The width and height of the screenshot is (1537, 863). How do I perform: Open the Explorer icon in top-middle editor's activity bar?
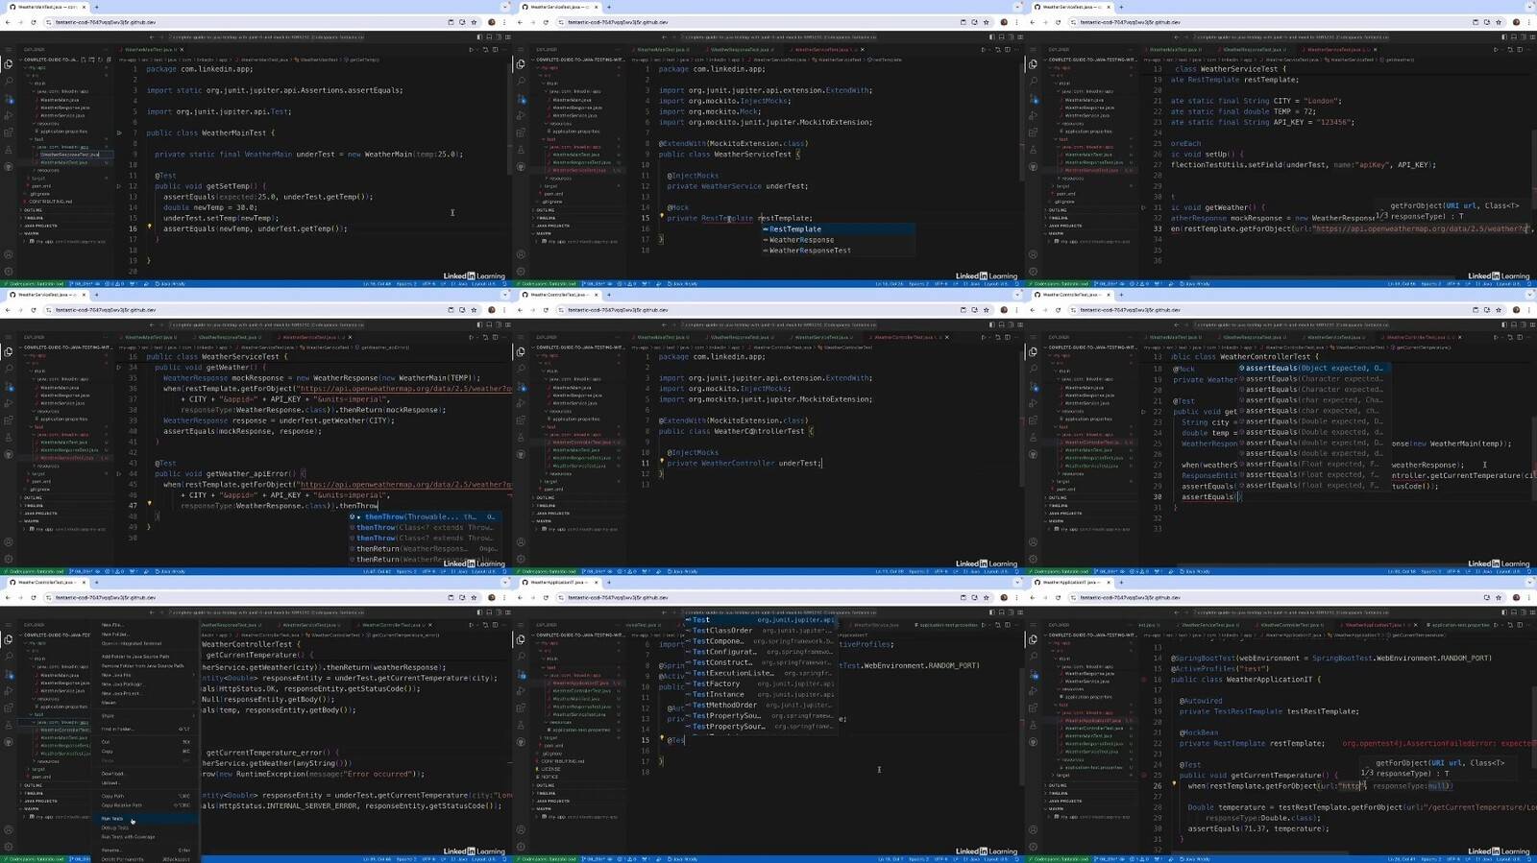(x=521, y=64)
